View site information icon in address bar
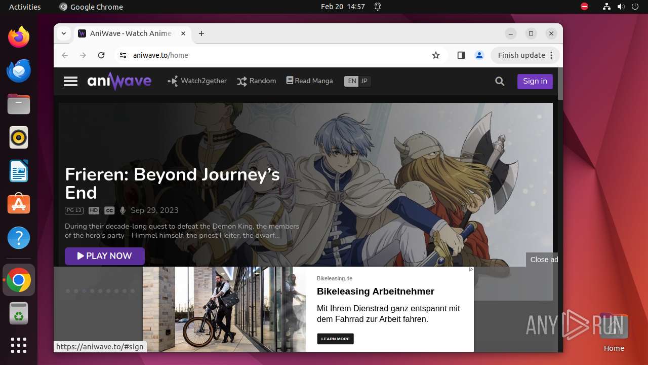Viewport: 648px width, 365px height. pos(123,55)
